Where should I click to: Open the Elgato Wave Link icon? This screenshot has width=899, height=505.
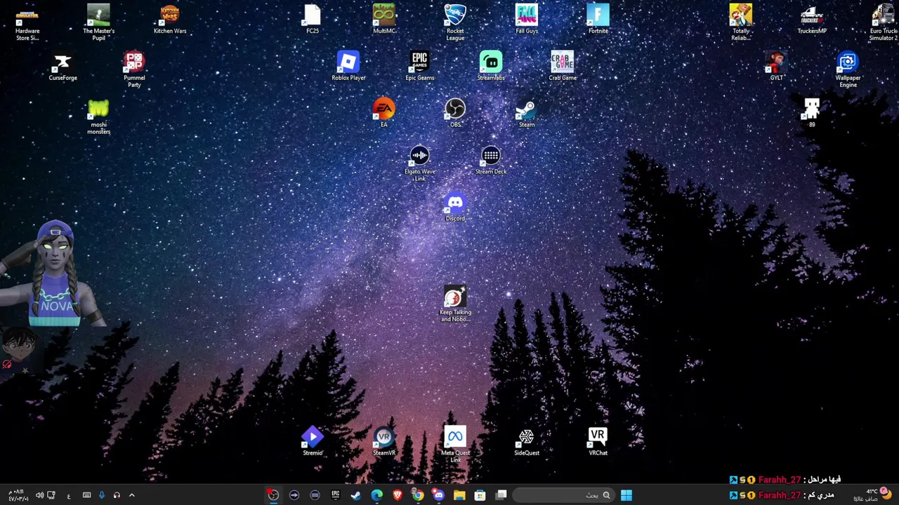click(x=419, y=163)
